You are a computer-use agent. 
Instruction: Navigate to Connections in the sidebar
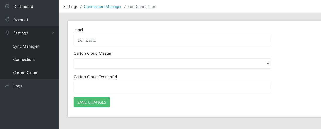click(x=24, y=59)
